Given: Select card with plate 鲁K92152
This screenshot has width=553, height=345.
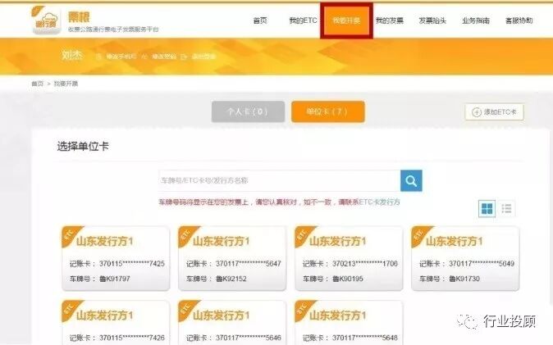Looking at the screenshot, I should click(x=232, y=259).
